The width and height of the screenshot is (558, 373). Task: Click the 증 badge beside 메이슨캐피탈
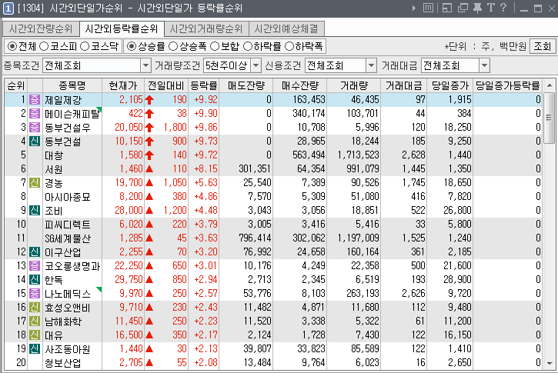coord(34,113)
